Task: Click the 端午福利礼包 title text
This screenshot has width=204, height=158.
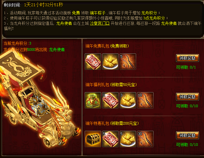Action: (97, 85)
